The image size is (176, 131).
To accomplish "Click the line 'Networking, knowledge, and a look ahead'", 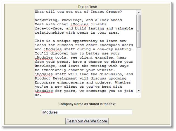I will [x=78, y=20].
